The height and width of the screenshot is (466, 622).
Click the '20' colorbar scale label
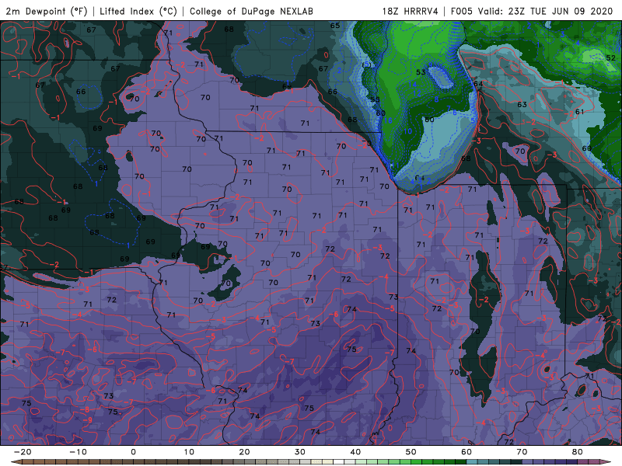(x=244, y=452)
